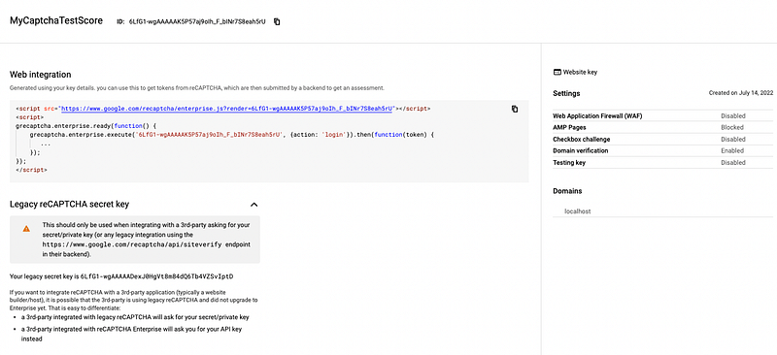Click the Web integration heading
This screenshot has width=777, height=355.
(x=41, y=75)
